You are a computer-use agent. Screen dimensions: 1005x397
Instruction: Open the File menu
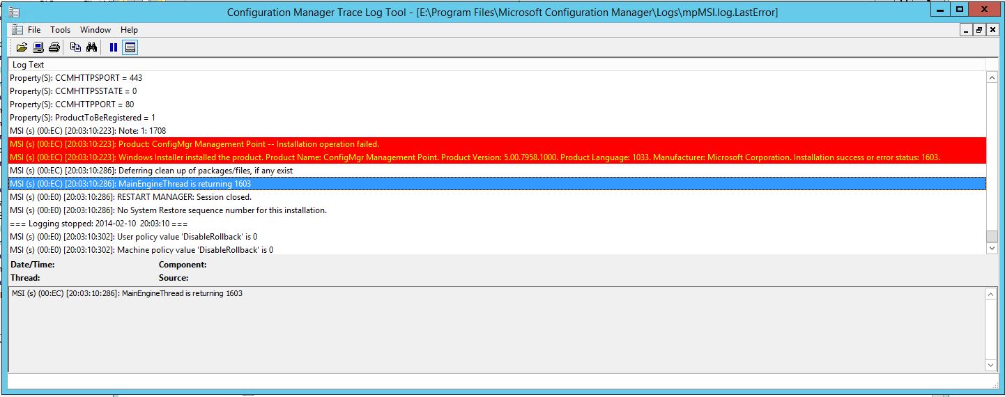click(34, 30)
